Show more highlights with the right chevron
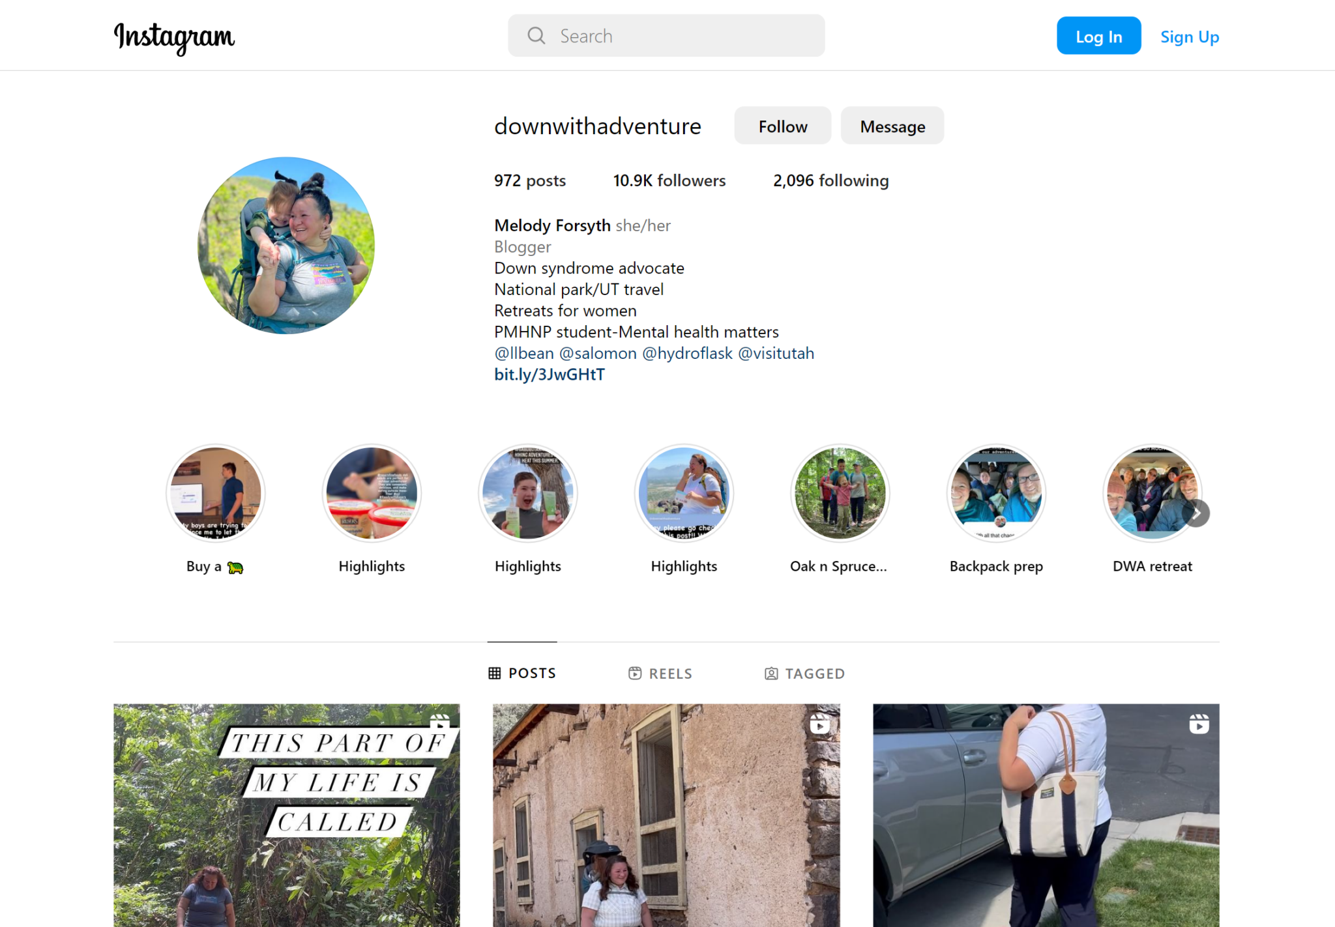The height and width of the screenshot is (927, 1335). pyautogui.click(x=1196, y=513)
